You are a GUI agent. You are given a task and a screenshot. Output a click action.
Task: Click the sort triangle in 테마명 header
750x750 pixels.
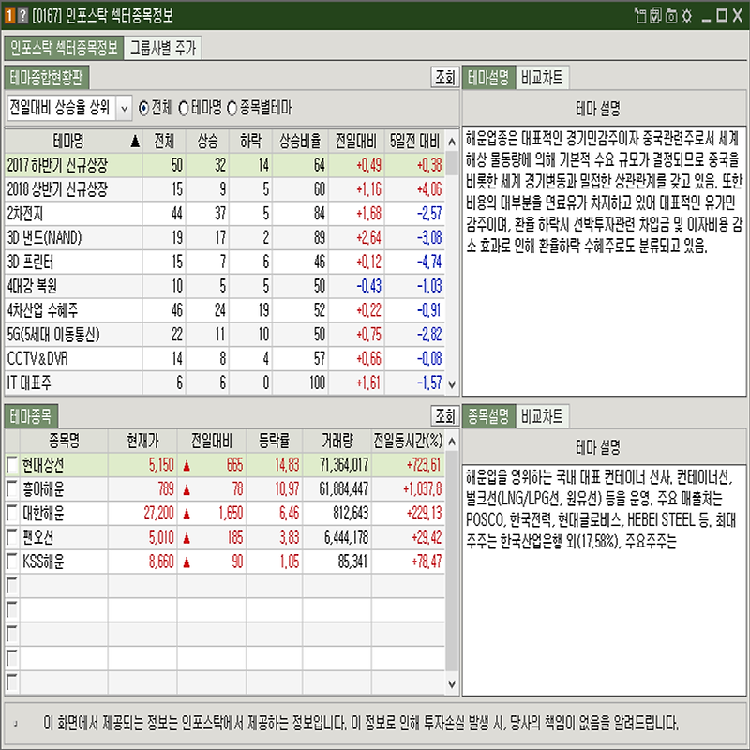tap(135, 142)
